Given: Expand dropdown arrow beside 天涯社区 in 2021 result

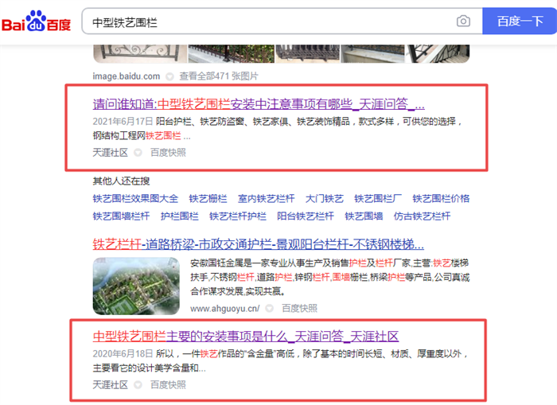Looking at the screenshot, I should pos(138,153).
